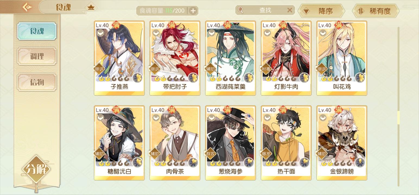Click the vertical scrollbar handle
The height and width of the screenshot is (195, 419).
[x=398, y=118]
